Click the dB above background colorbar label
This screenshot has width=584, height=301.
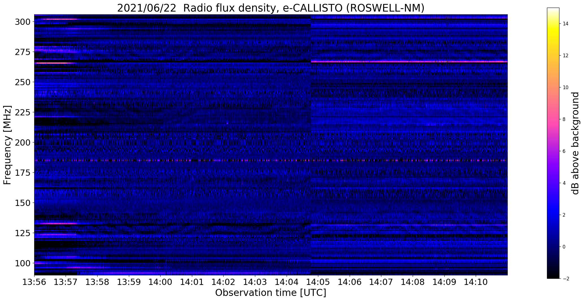coord(575,143)
